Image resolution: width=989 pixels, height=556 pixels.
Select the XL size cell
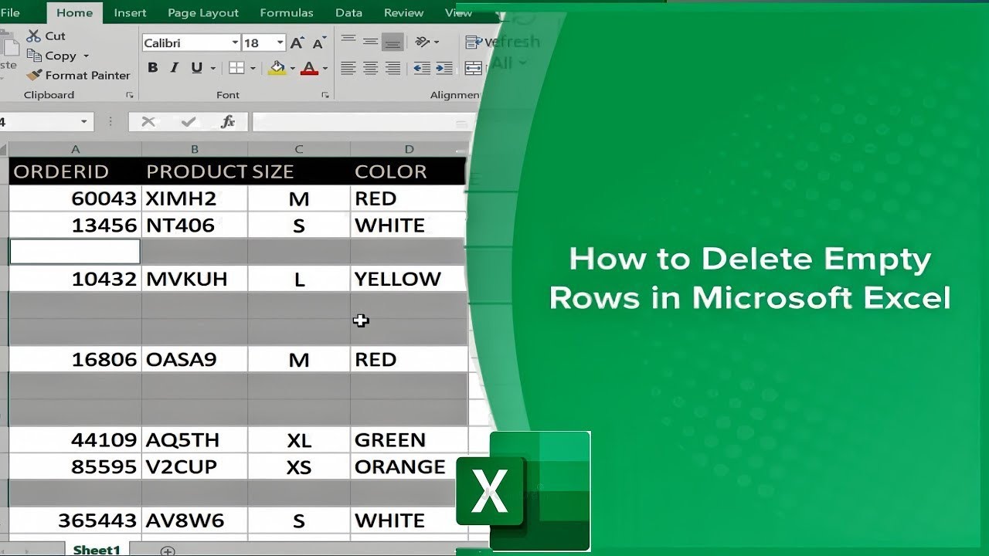pos(299,439)
